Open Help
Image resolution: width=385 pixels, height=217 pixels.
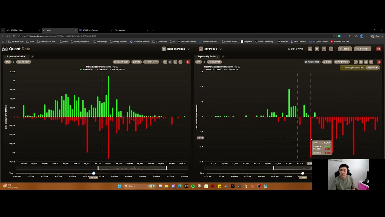(x=345, y=49)
